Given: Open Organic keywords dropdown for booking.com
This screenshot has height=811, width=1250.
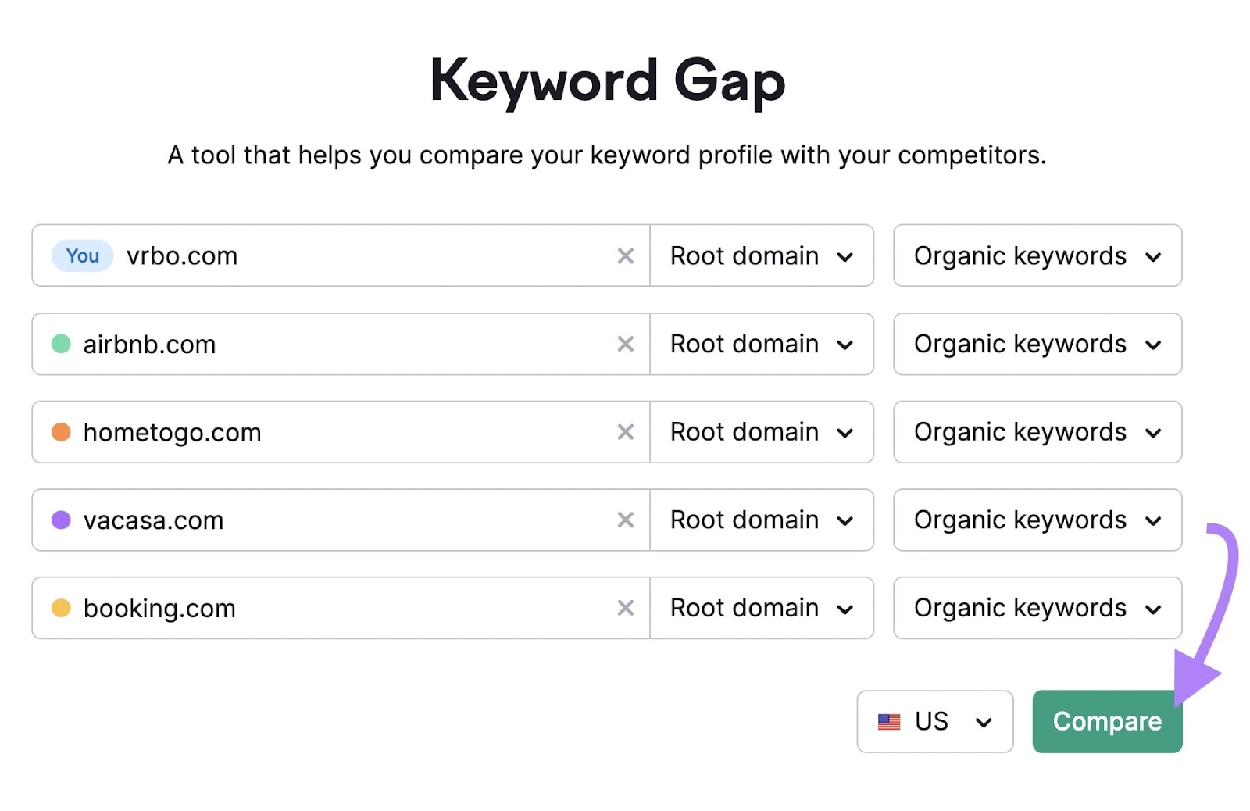Looking at the screenshot, I should coord(1037,608).
